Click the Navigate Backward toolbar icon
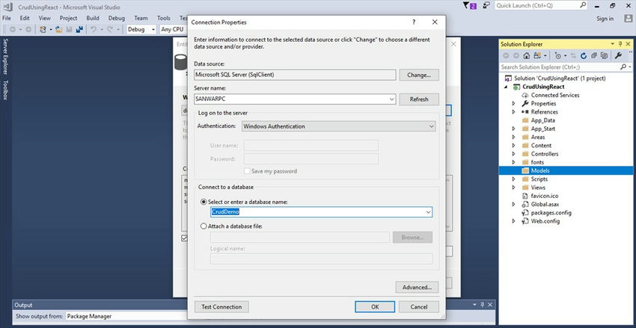Viewport: 636px width, 328px height. pyautogui.click(x=13, y=29)
